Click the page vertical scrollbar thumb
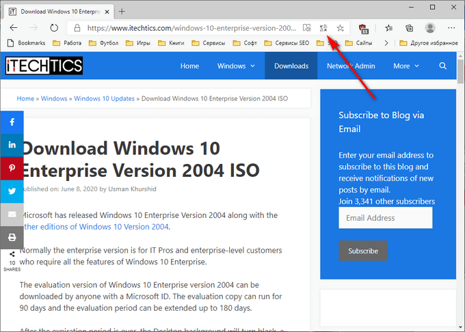Viewport: 465px width, 332px height. (460, 71)
